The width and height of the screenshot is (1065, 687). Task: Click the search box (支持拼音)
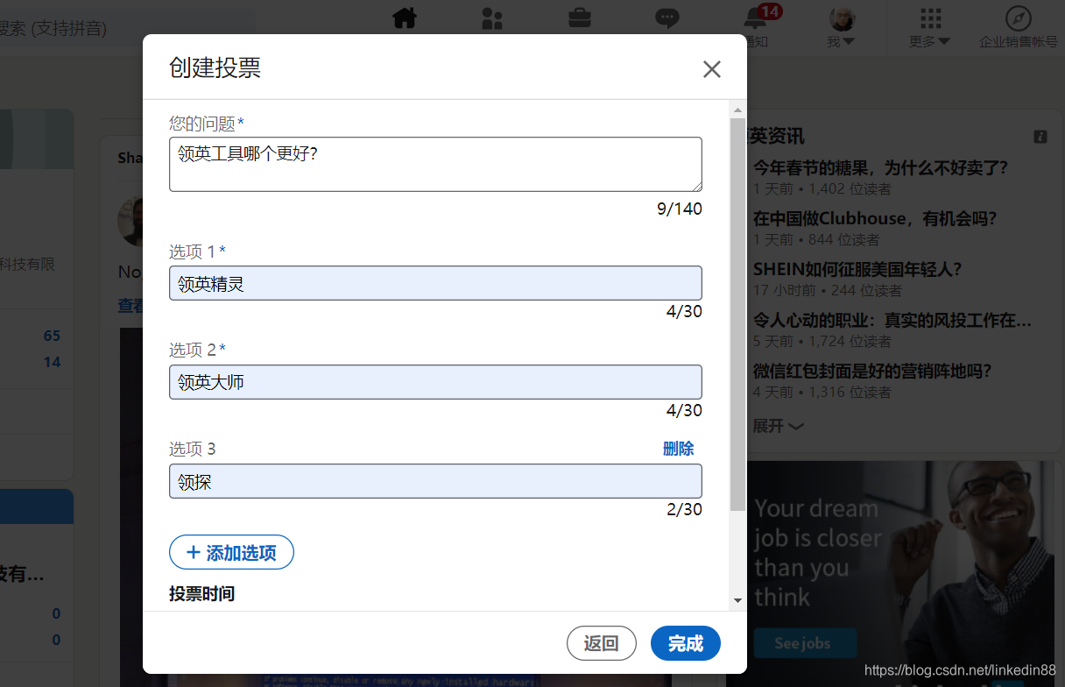pos(127,28)
